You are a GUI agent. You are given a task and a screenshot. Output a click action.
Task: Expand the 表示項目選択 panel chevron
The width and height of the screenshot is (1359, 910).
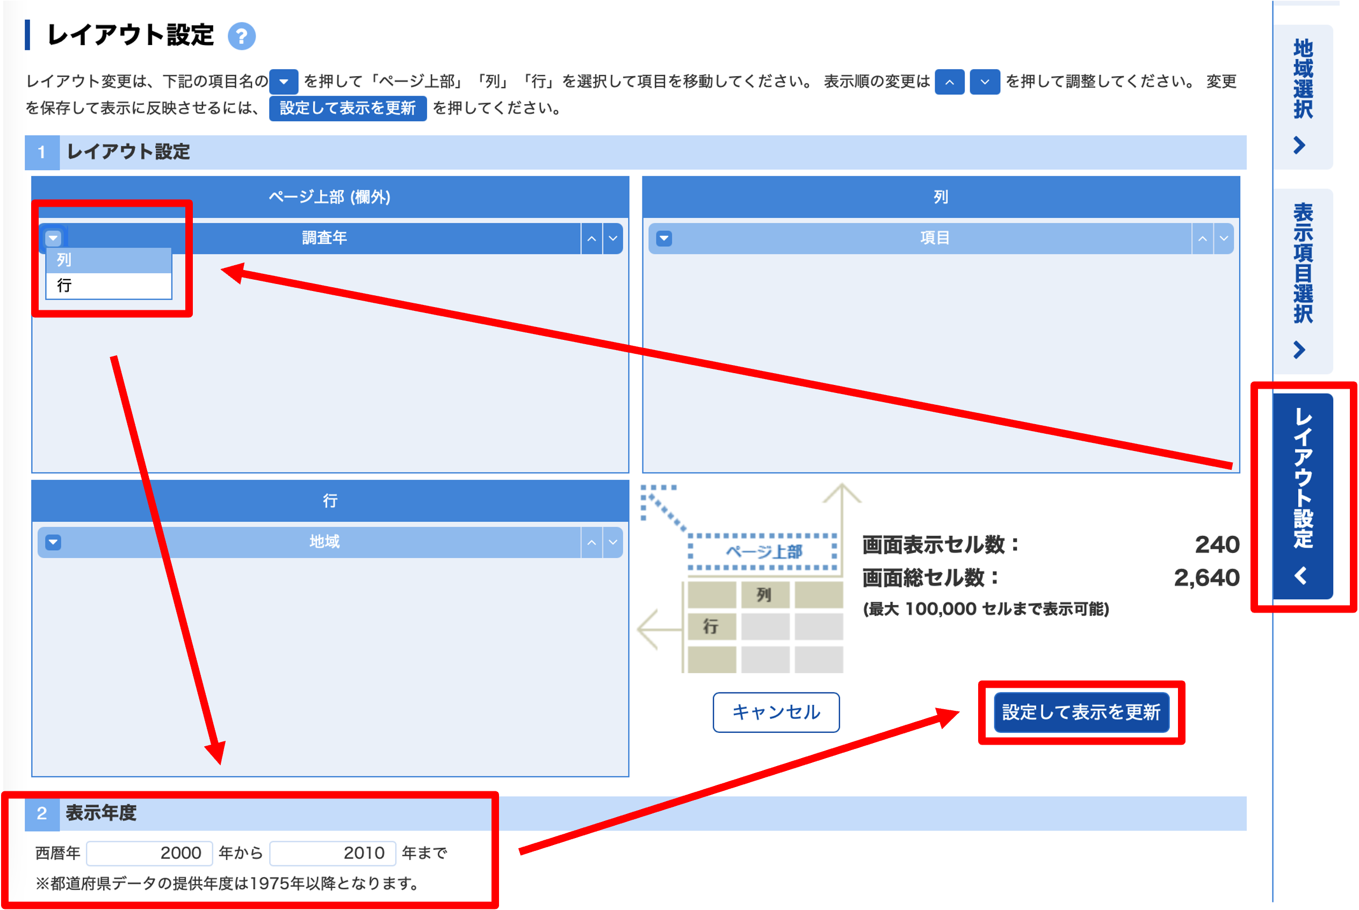(x=1300, y=351)
